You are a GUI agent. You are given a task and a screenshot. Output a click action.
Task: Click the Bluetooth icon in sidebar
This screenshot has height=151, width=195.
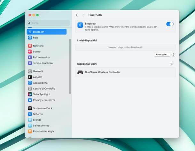pos(30,32)
